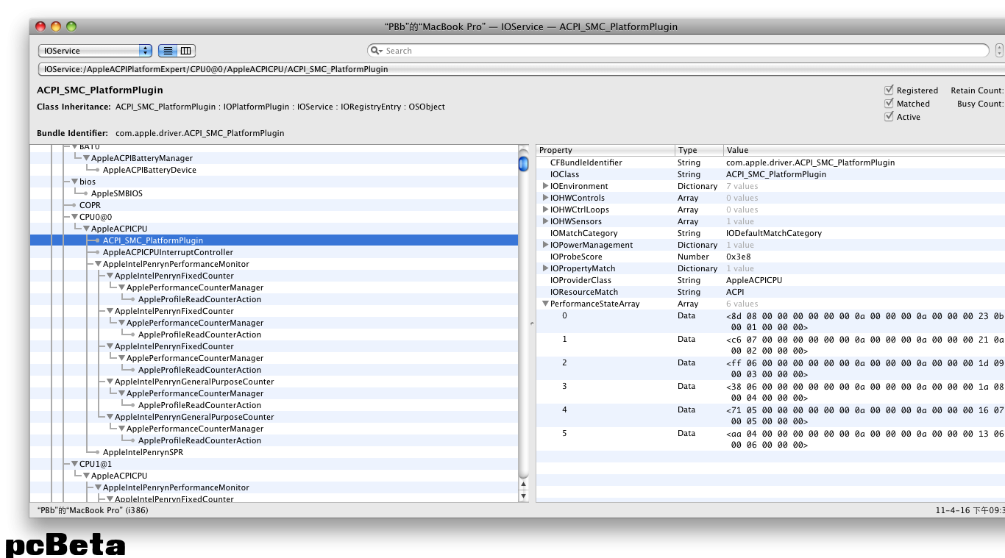This screenshot has height=558, width=1005.
Task: Select the ACPI_SMC_PlatformPlugin tree row
Action: (x=274, y=240)
